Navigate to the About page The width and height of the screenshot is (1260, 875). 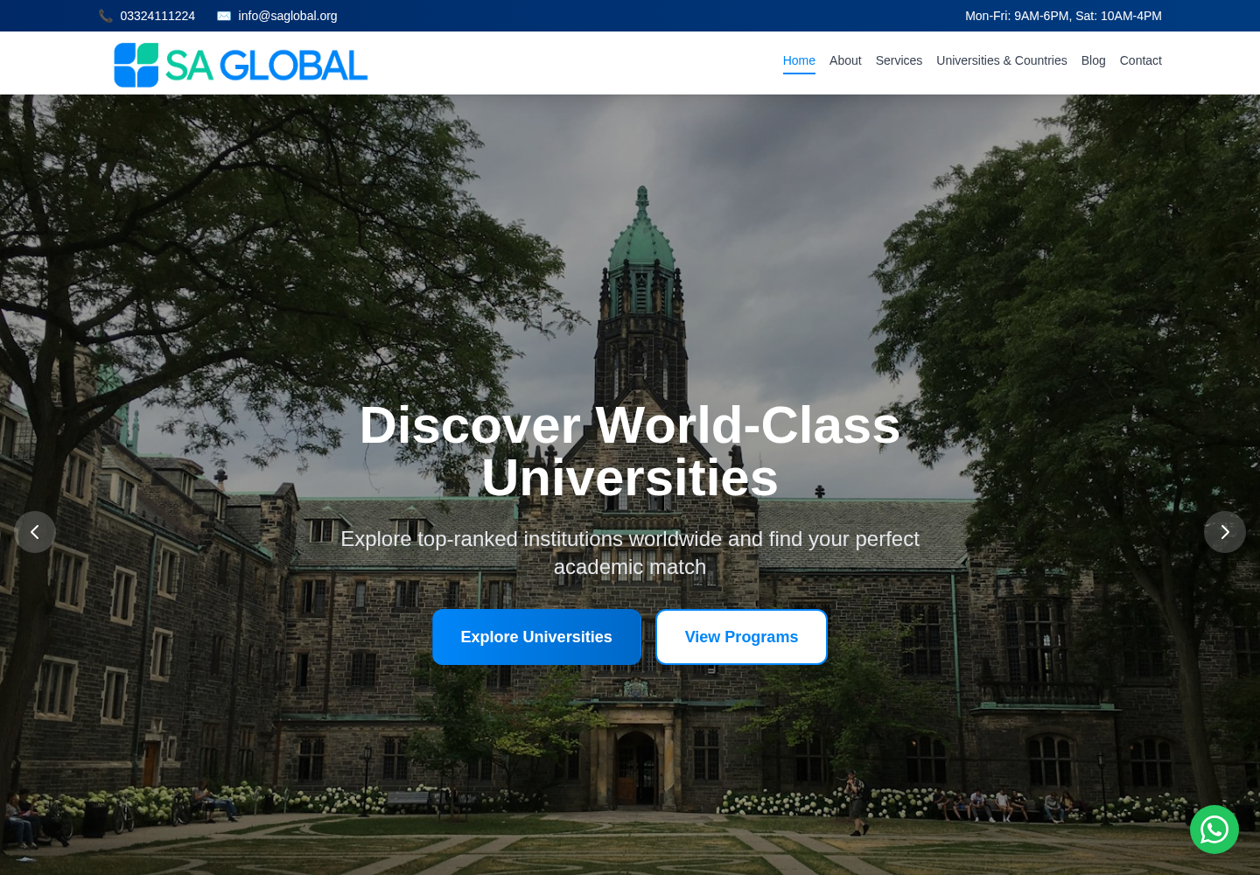[845, 60]
